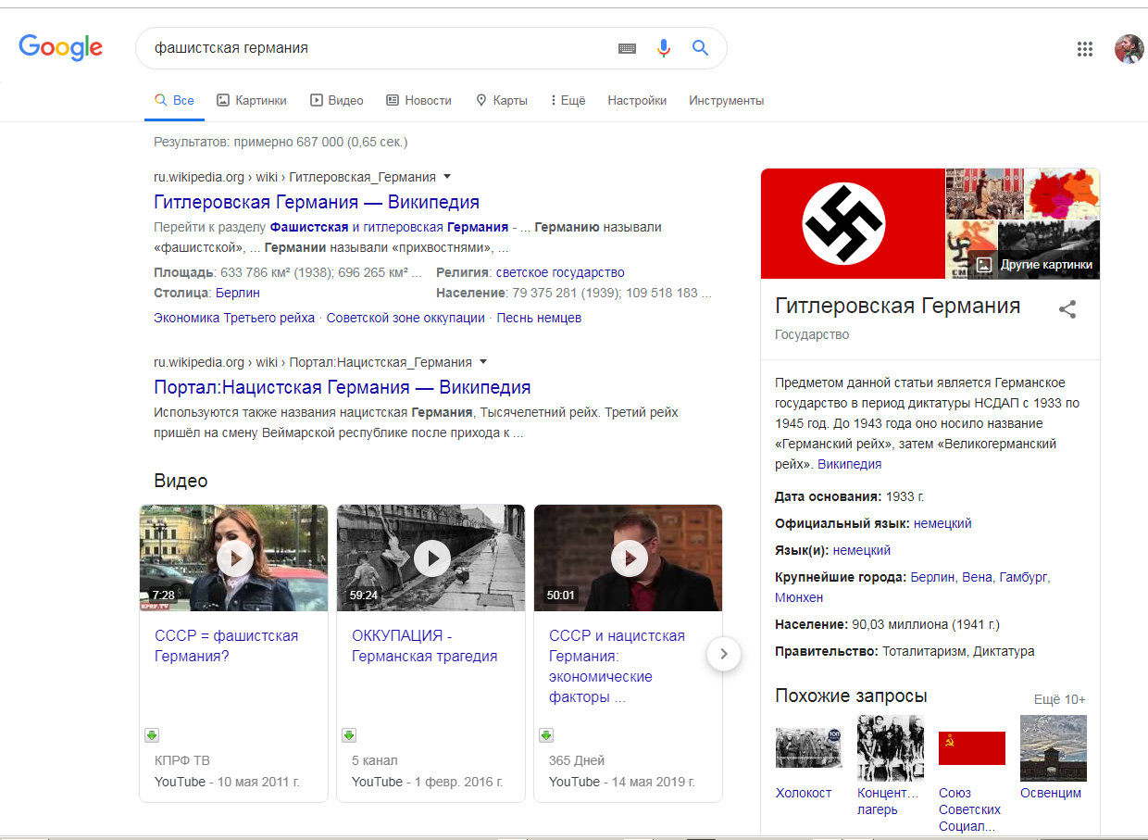Image resolution: width=1148 pixels, height=840 pixels.
Task: Open the account profile avatar
Action: [1129, 49]
